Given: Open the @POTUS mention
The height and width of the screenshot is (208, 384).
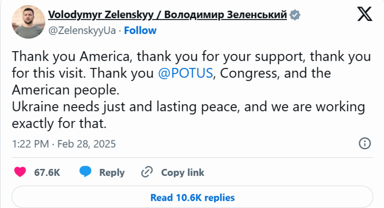Looking at the screenshot, I should click(185, 73).
